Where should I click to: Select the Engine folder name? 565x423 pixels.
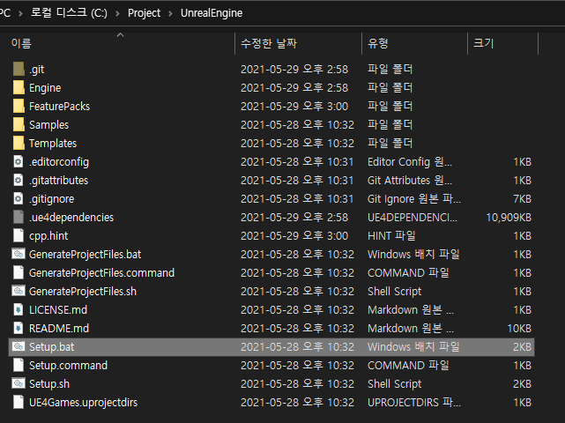(x=45, y=88)
